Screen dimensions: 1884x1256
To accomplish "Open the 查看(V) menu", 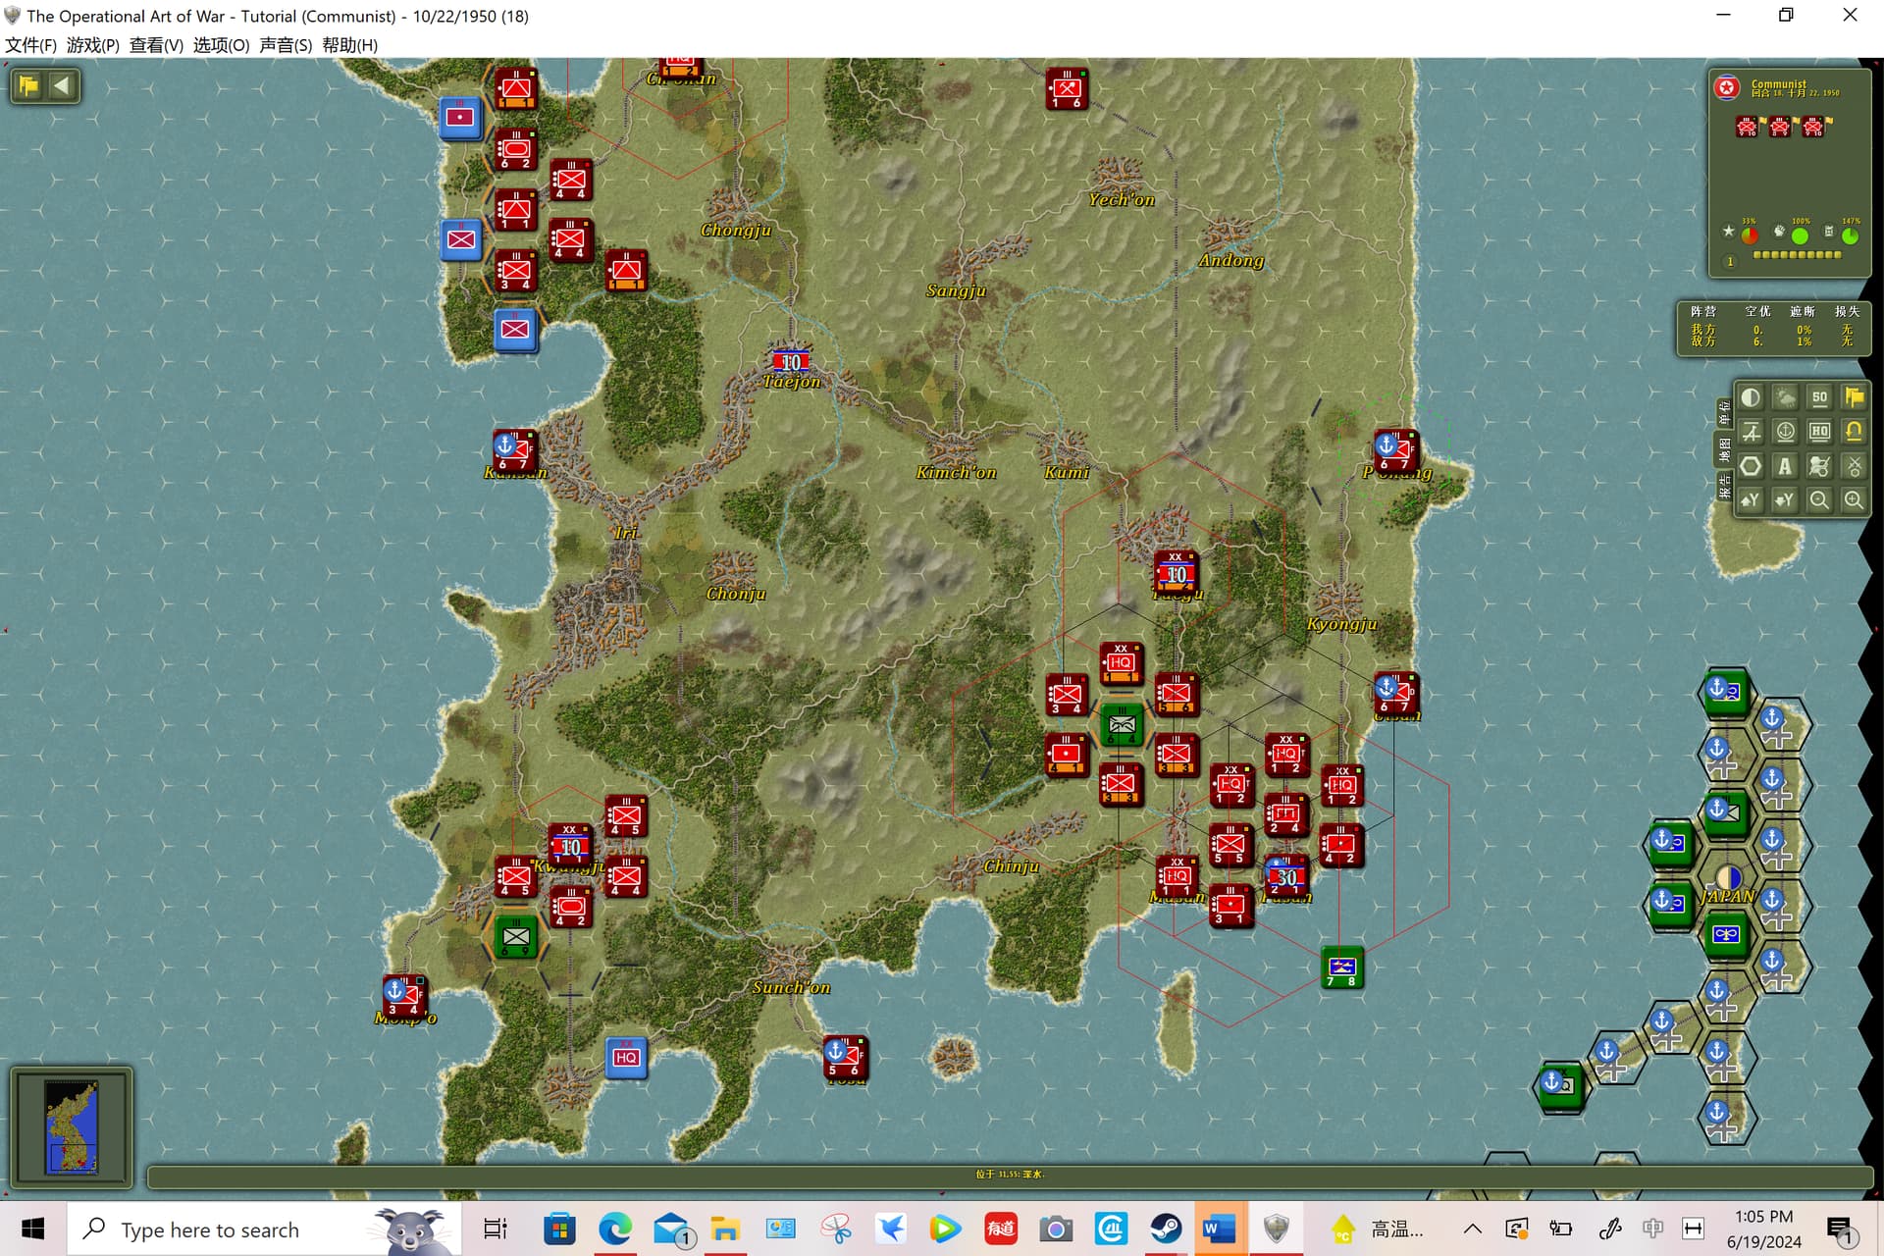I will click(x=156, y=45).
